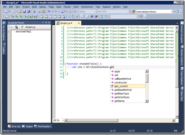This screenshot has height=135, width=185.
Task: Click the Copy icon in the toolbar
Action: coord(39,11)
